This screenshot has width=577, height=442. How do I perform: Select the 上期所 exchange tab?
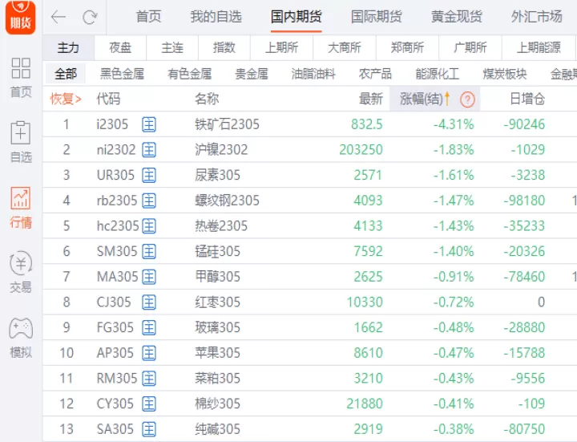(x=282, y=47)
